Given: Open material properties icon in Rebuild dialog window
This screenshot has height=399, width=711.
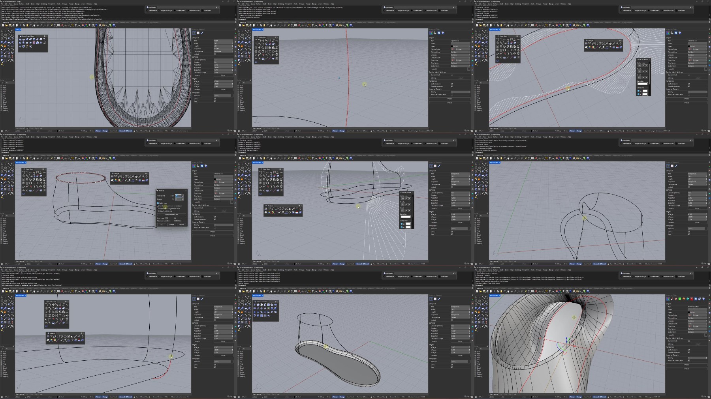Looking at the screenshot, I should 198,166.
